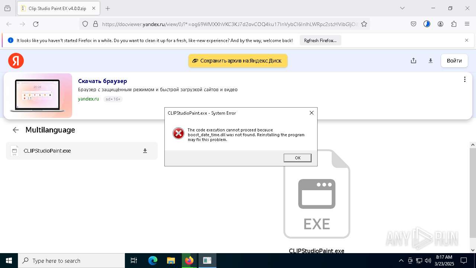This screenshot has width=476, height=268.
Task: Open the ad options three-dot menu
Action: [464, 79]
